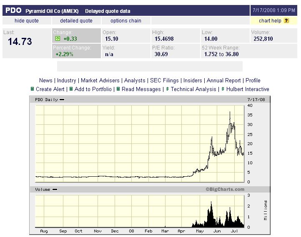Click the Volume chart legend label
Viewport: 301px width, 237px height.
pyautogui.click(x=43, y=189)
